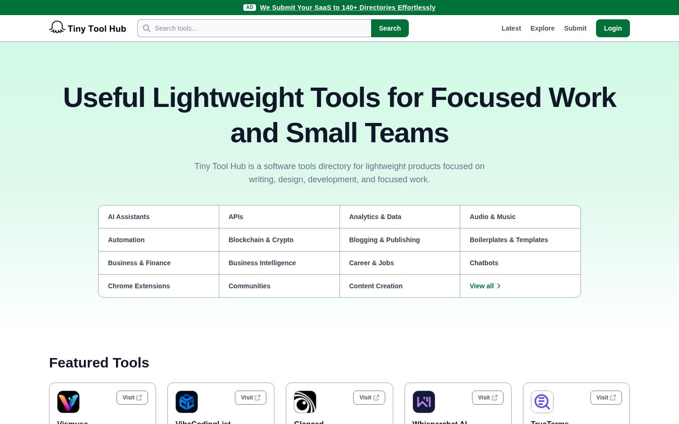Select the Career & Jobs category
This screenshot has height=424, width=679.
pos(400,263)
